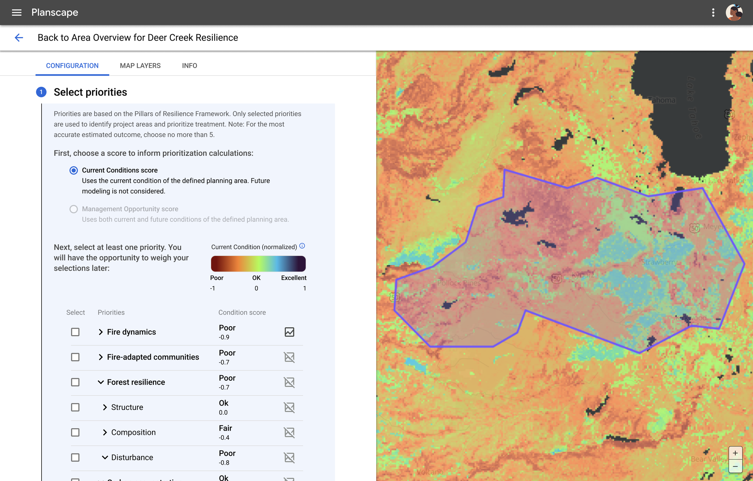Click the disabled map layer icon for Fire-adapted communities

[x=289, y=357]
